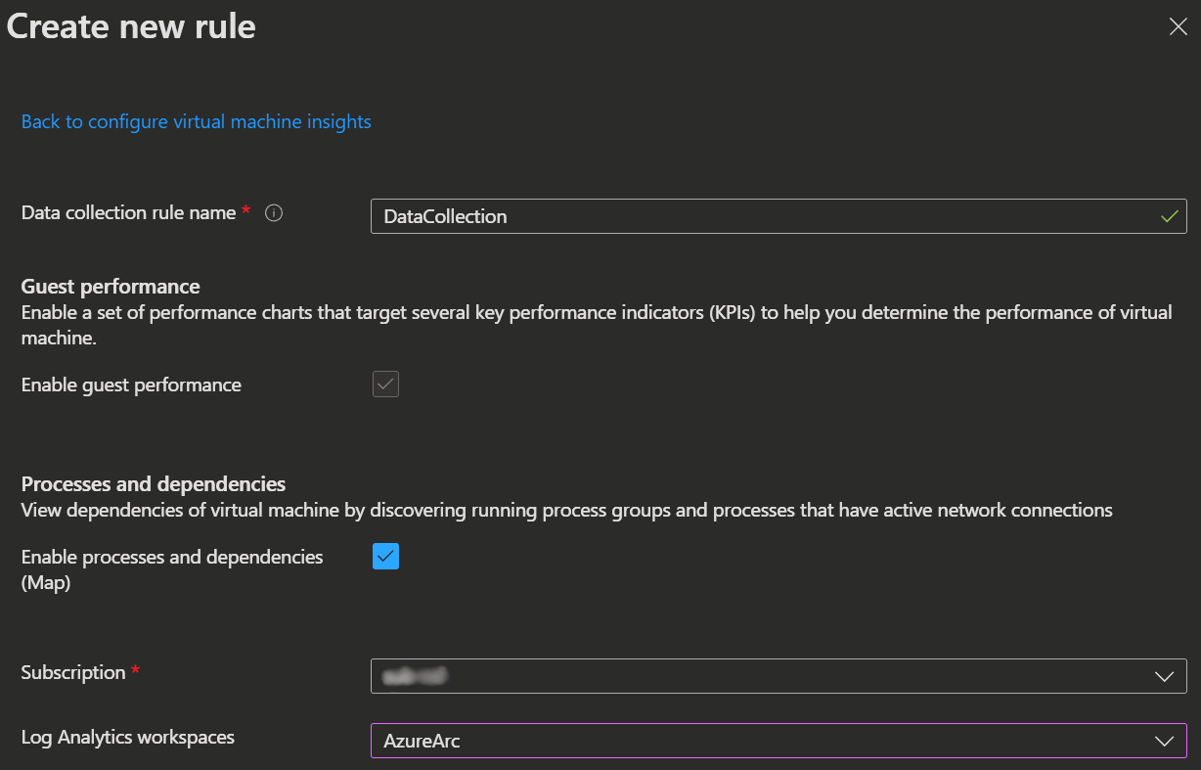Edit the Data collection rule name field
The height and width of the screenshot is (770, 1201).
pyautogui.click(x=778, y=216)
